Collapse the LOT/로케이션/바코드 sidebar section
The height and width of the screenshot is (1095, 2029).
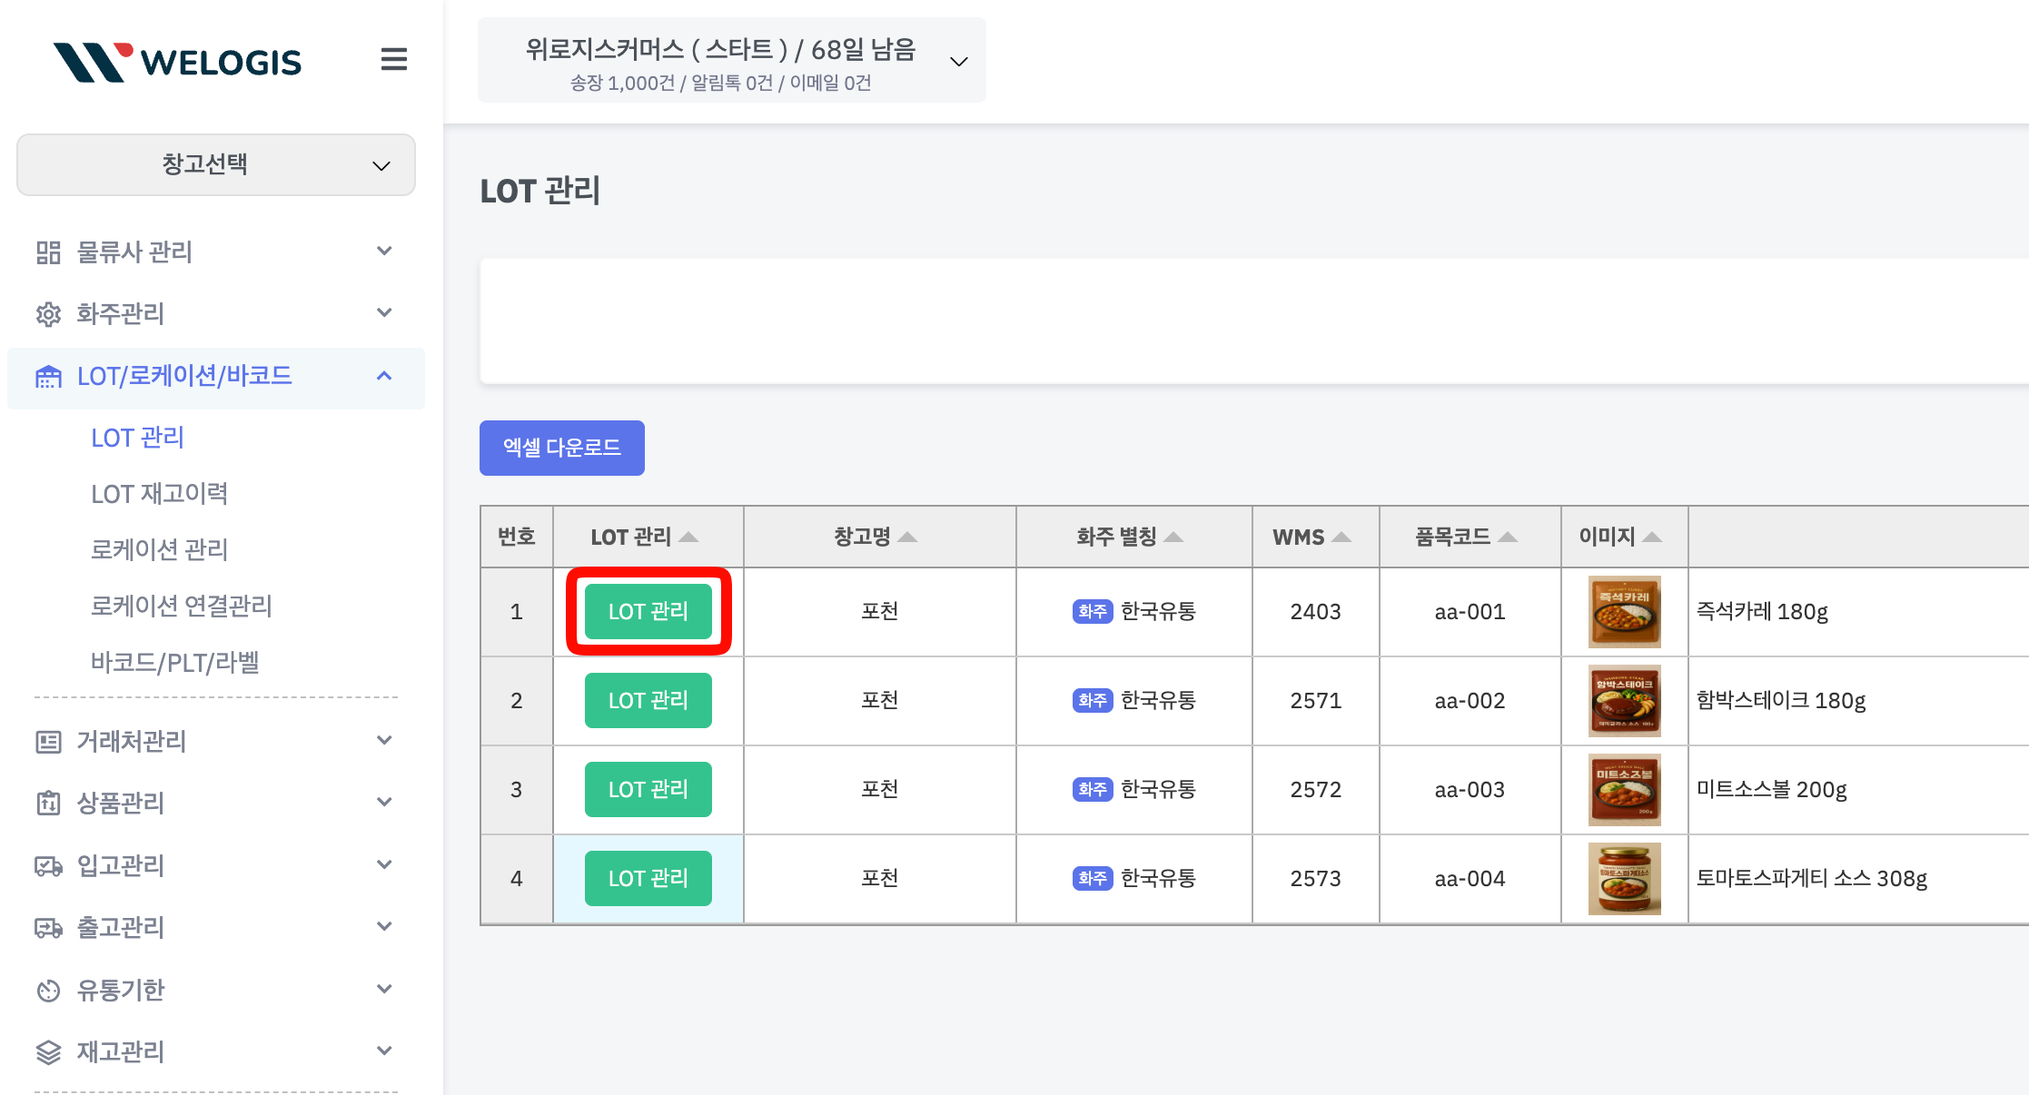384,376
